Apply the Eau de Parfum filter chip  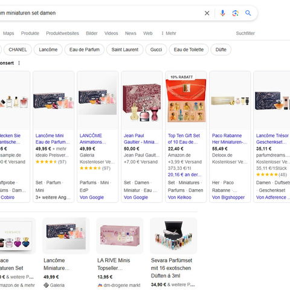tap(85, 50)
